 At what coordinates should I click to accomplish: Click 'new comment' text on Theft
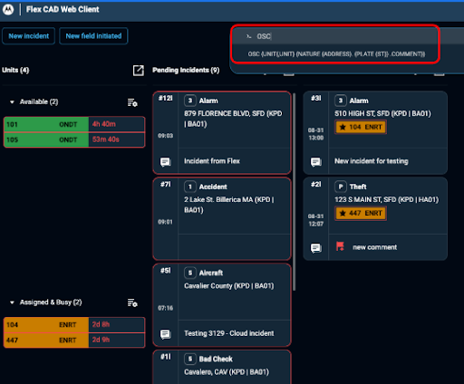pyautogui.click(x=374, y=247)
